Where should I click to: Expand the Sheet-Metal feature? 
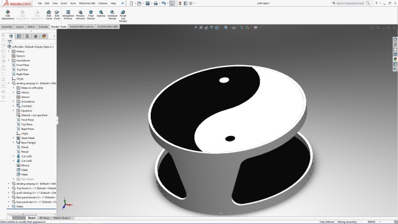tap(14, 138)
